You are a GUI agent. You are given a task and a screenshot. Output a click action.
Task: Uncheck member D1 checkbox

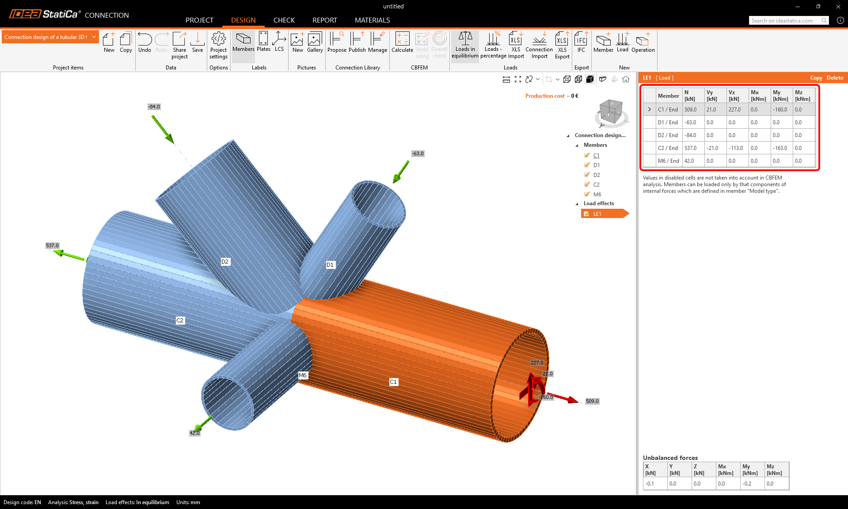pyautogui.click(x=587, y=165)
